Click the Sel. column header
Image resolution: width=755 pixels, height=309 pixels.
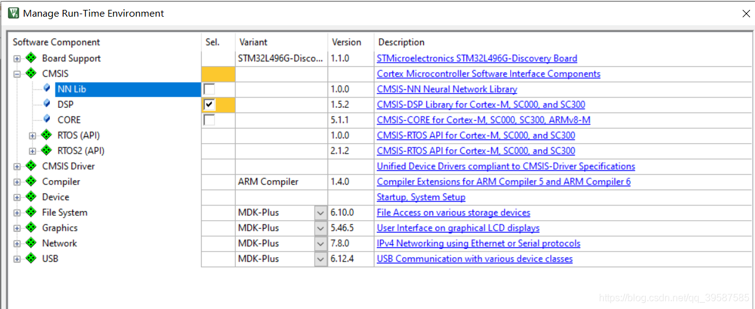pos(212,42)
